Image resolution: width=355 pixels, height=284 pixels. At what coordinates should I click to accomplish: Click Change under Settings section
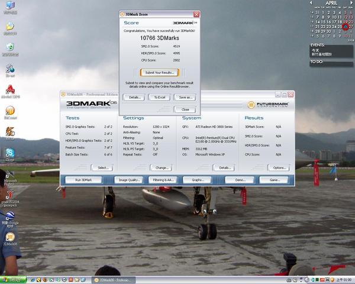coord(161,168)
